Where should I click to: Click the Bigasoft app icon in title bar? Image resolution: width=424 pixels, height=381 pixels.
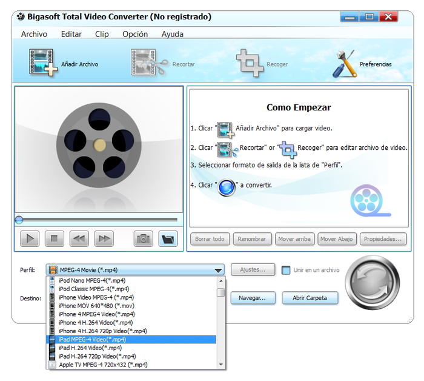click(21, 17)
